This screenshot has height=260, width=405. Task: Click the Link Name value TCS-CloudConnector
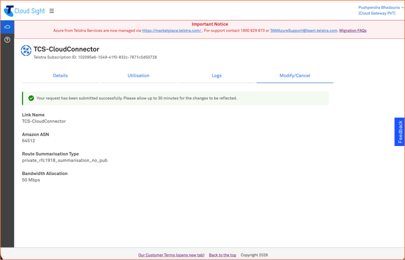44,121
